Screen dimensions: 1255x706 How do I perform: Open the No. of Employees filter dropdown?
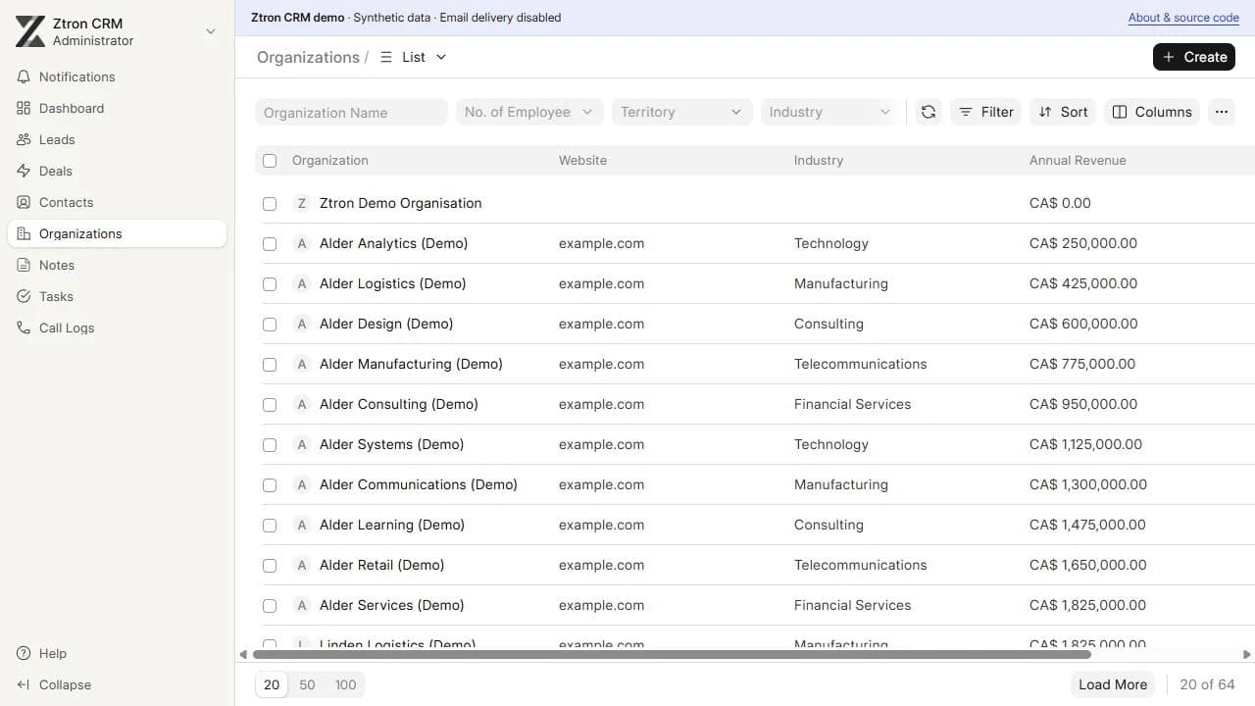click(529, 112)
